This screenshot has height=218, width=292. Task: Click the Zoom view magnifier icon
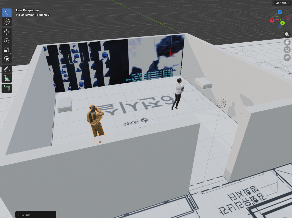coord(287,34)
